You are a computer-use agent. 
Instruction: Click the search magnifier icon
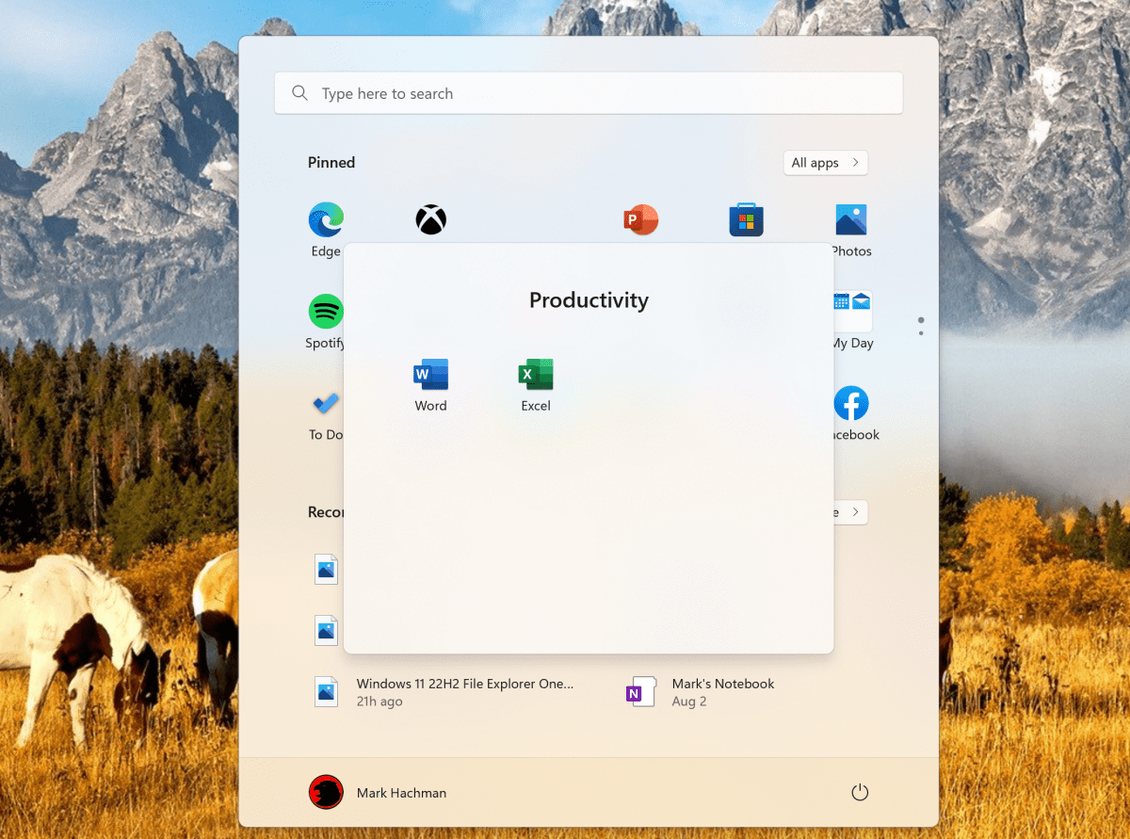click(299, 93)
